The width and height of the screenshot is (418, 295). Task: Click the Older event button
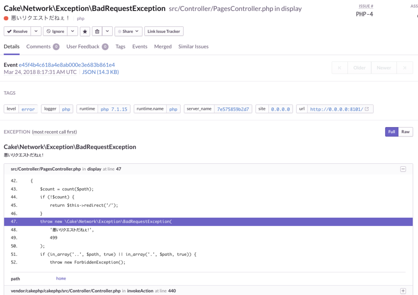[x=359, y=68]
